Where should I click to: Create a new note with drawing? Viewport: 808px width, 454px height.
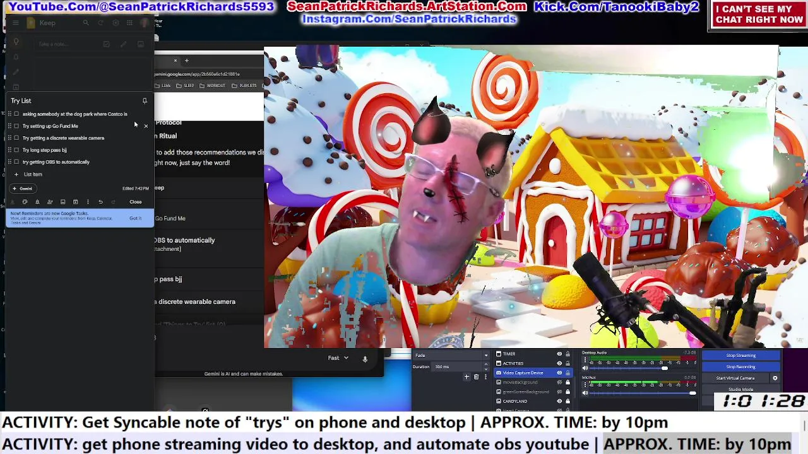tap(124, 44)
